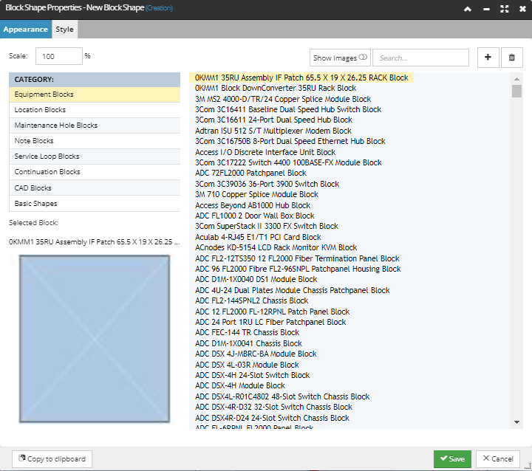This screenshot has height=471, width=532.
Task: Select Adtran ISU 512 S/T Multiplexer Modem Block
Action: point(273,131)
